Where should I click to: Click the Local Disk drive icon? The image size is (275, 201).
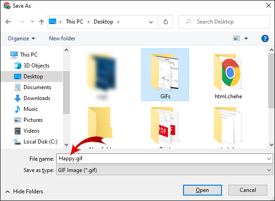[18, 142]
